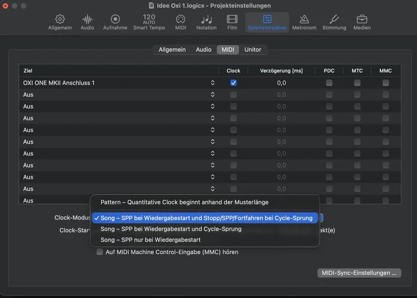Choose Pattern – Quantitative Clock menu option

205,202
